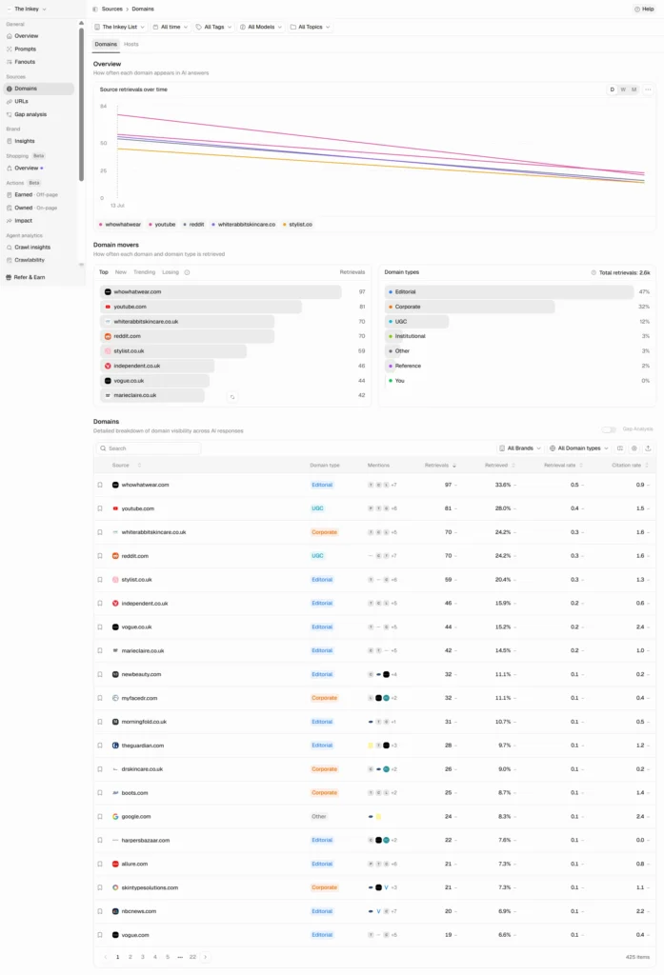Open chart more options ellipsis
Image resolution: width=664 pixels, height=975 pixels.
click(x=648, y=90)
